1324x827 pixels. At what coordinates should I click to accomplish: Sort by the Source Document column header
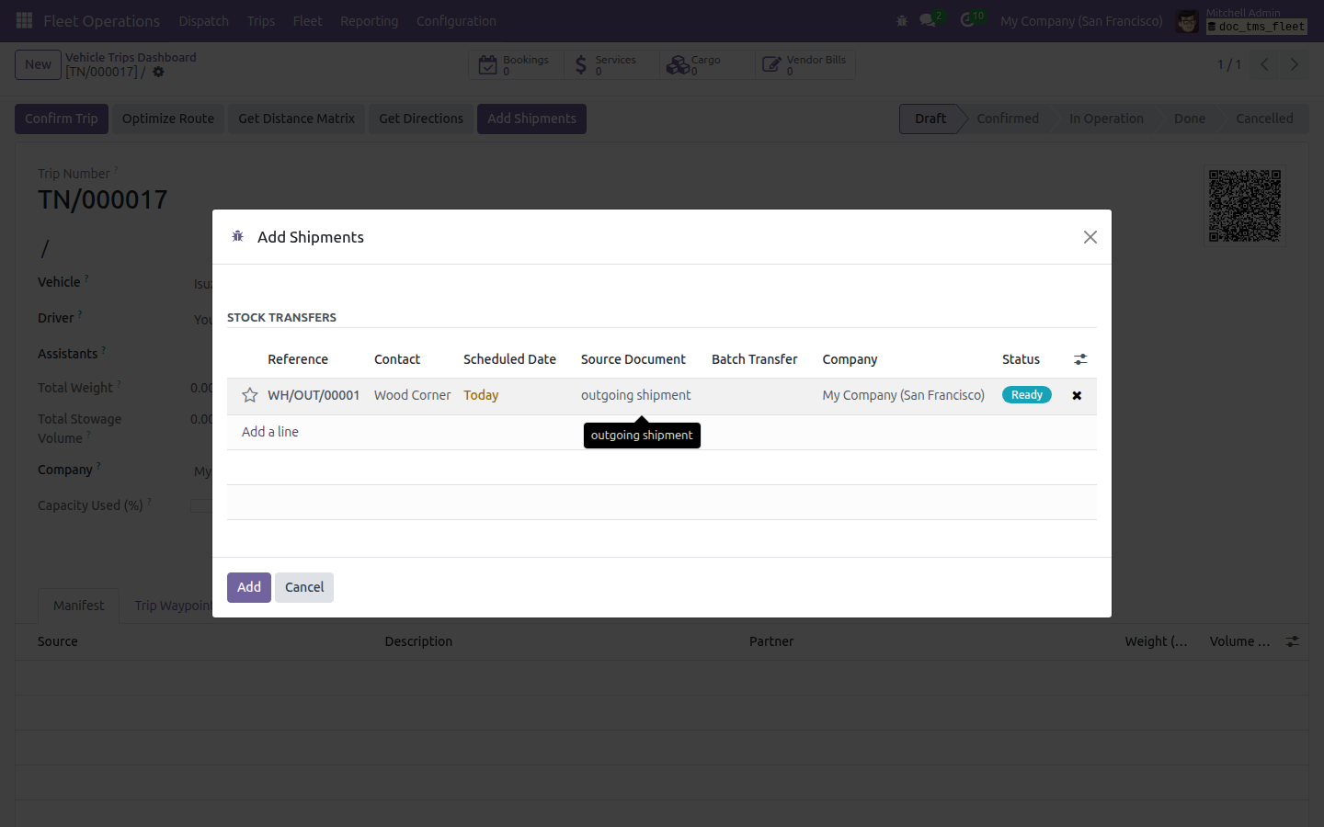click(x=633, y=359)
